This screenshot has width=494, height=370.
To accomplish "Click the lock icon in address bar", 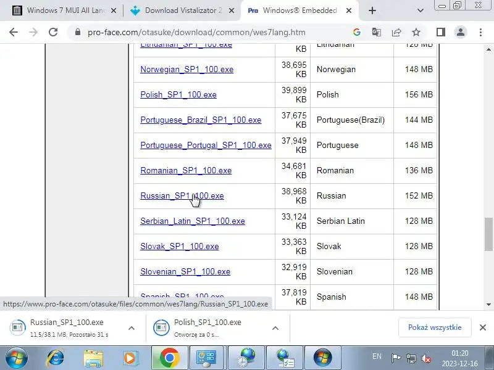I will (x=78, y=32).
